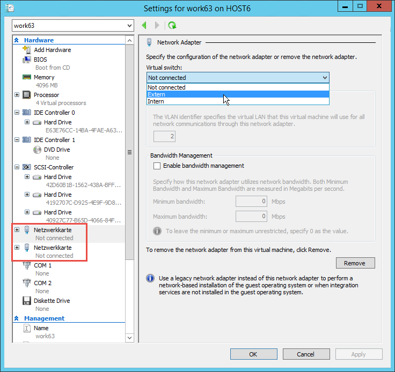This screenshot has width=395, height=372.
Task: Click the COM 1 port icon
Action: (x=27, y=265)
